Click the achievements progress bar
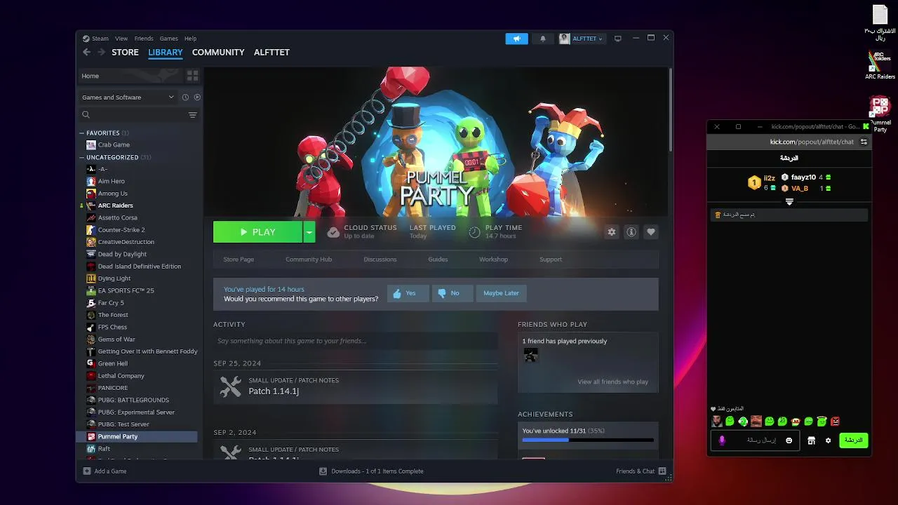 click(x=588, y=440)
